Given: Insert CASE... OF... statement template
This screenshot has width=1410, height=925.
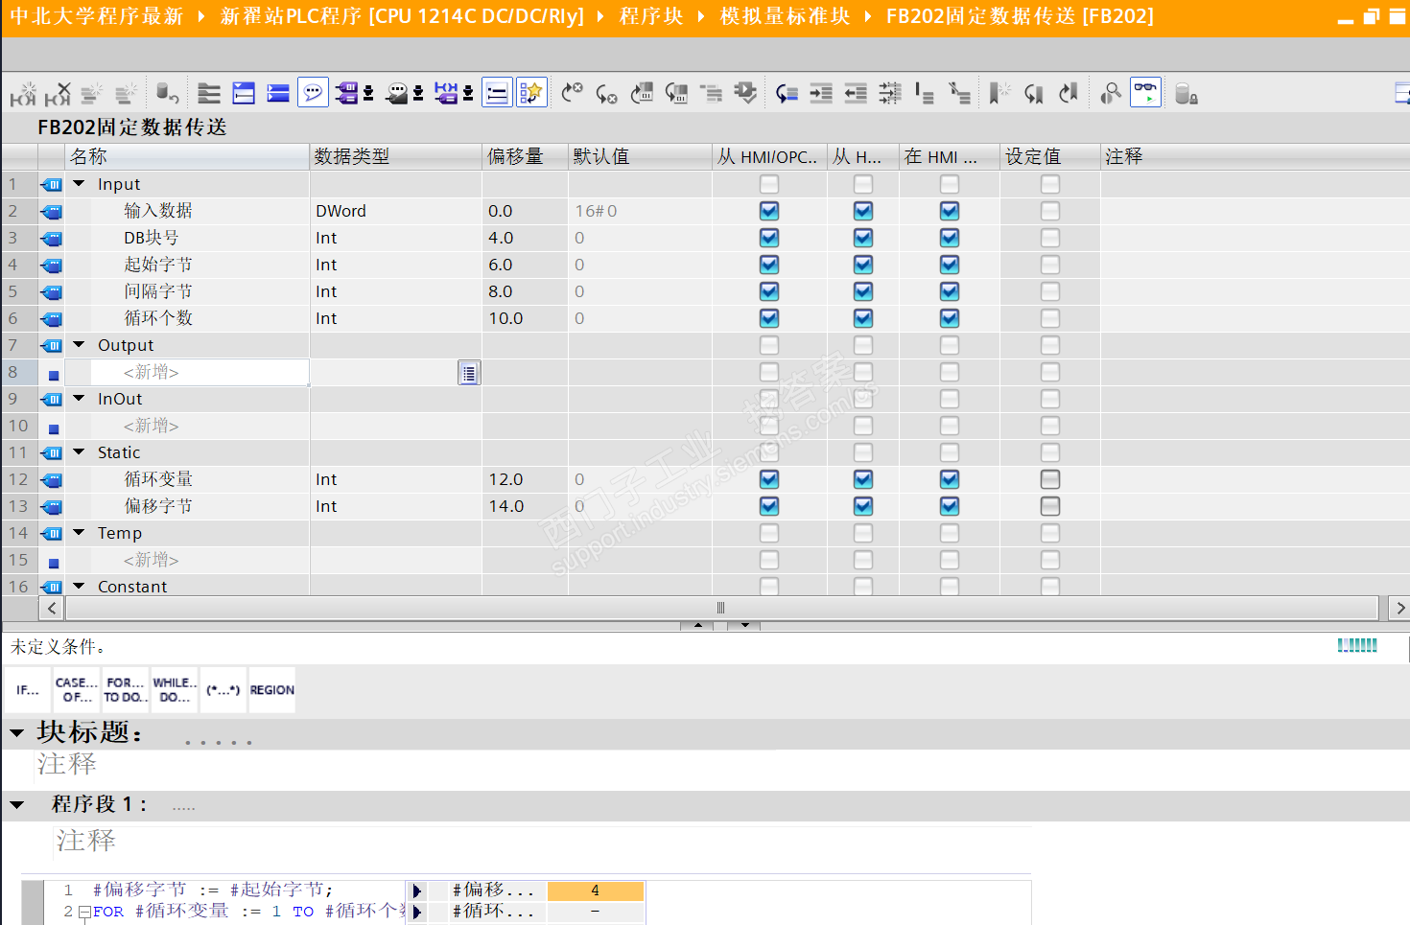Looking at the screenshot, I should [77, 690].
